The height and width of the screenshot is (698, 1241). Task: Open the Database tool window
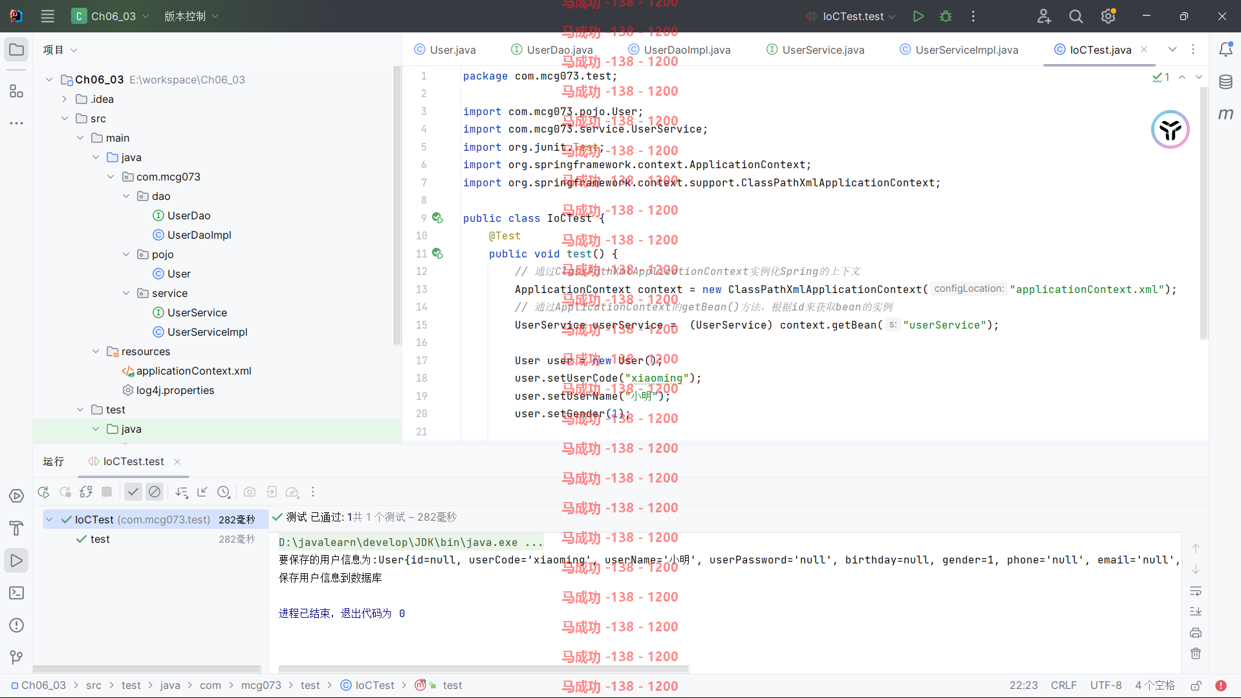(1225, 82)
